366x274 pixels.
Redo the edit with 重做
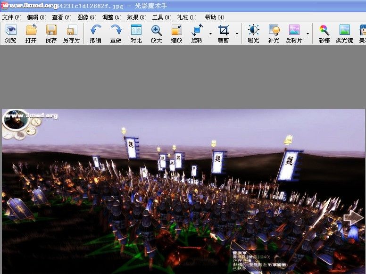point(116,33)
